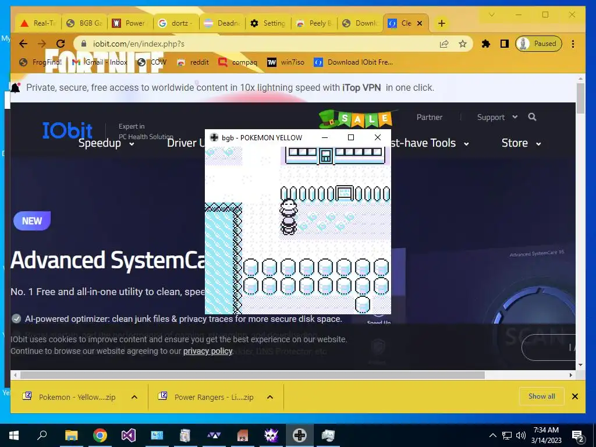Switch to the Real-Ti tab
This screenshot has height=447, width=596.
[38, 23]
